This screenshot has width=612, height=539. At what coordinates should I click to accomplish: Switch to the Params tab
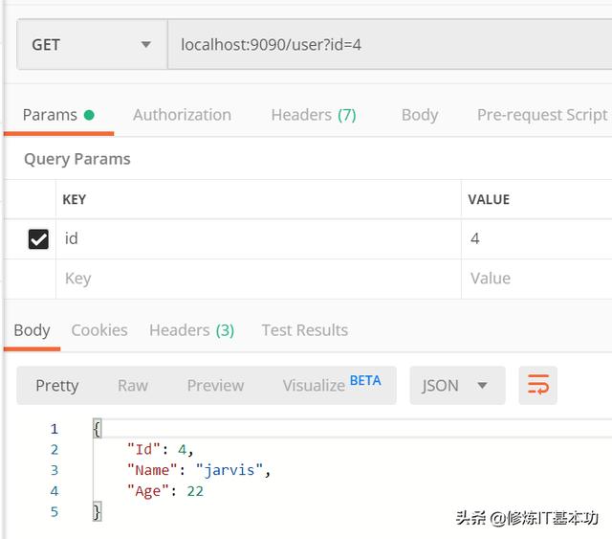tap(58, 115)
